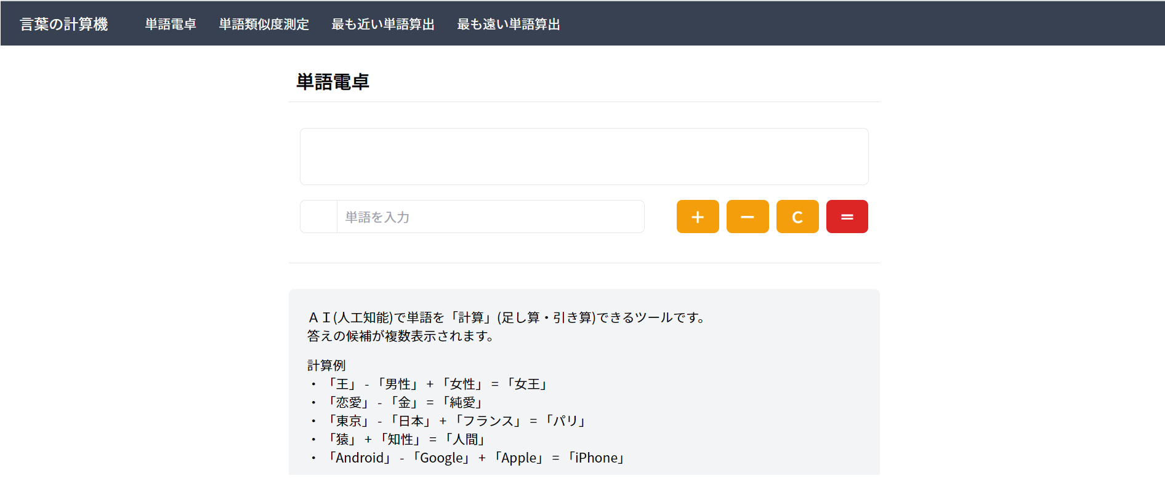The width and height of the screenshot is (1165, 481).
Task: Click the large empty formula display box
Action: click(x=584, y=156)
